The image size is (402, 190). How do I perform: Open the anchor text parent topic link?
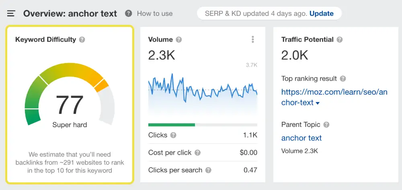pos(301,138)
